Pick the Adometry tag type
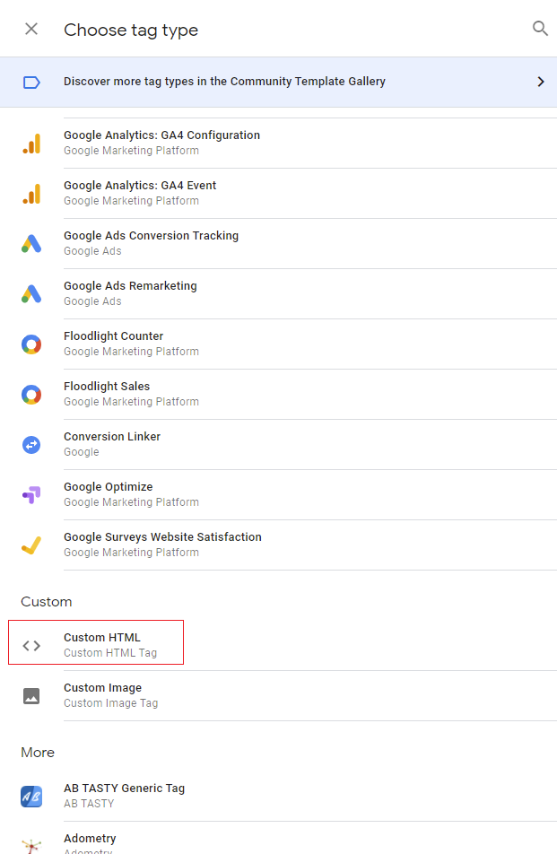This screenshot has width=557, height=854. (x=90, y=840)
